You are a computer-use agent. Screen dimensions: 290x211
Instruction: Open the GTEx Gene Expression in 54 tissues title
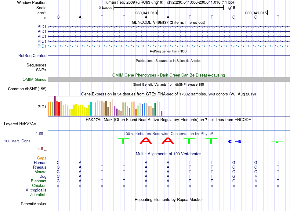tap(169, 94)
